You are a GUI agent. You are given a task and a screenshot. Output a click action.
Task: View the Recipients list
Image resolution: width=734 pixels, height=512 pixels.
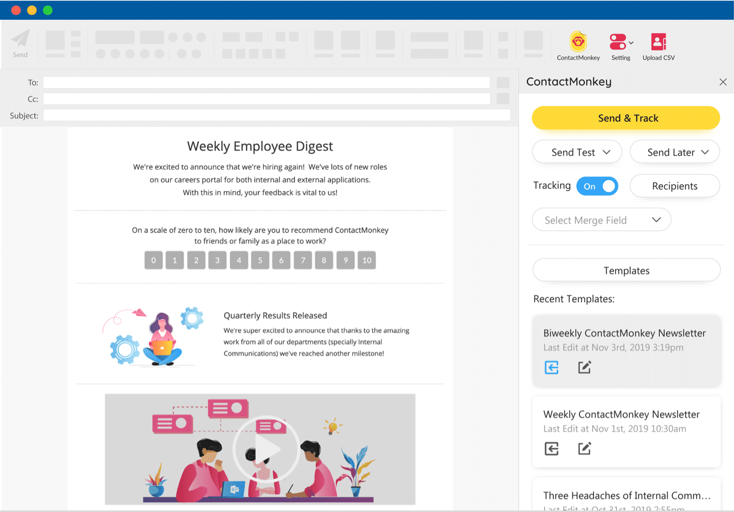coord(674,185)
